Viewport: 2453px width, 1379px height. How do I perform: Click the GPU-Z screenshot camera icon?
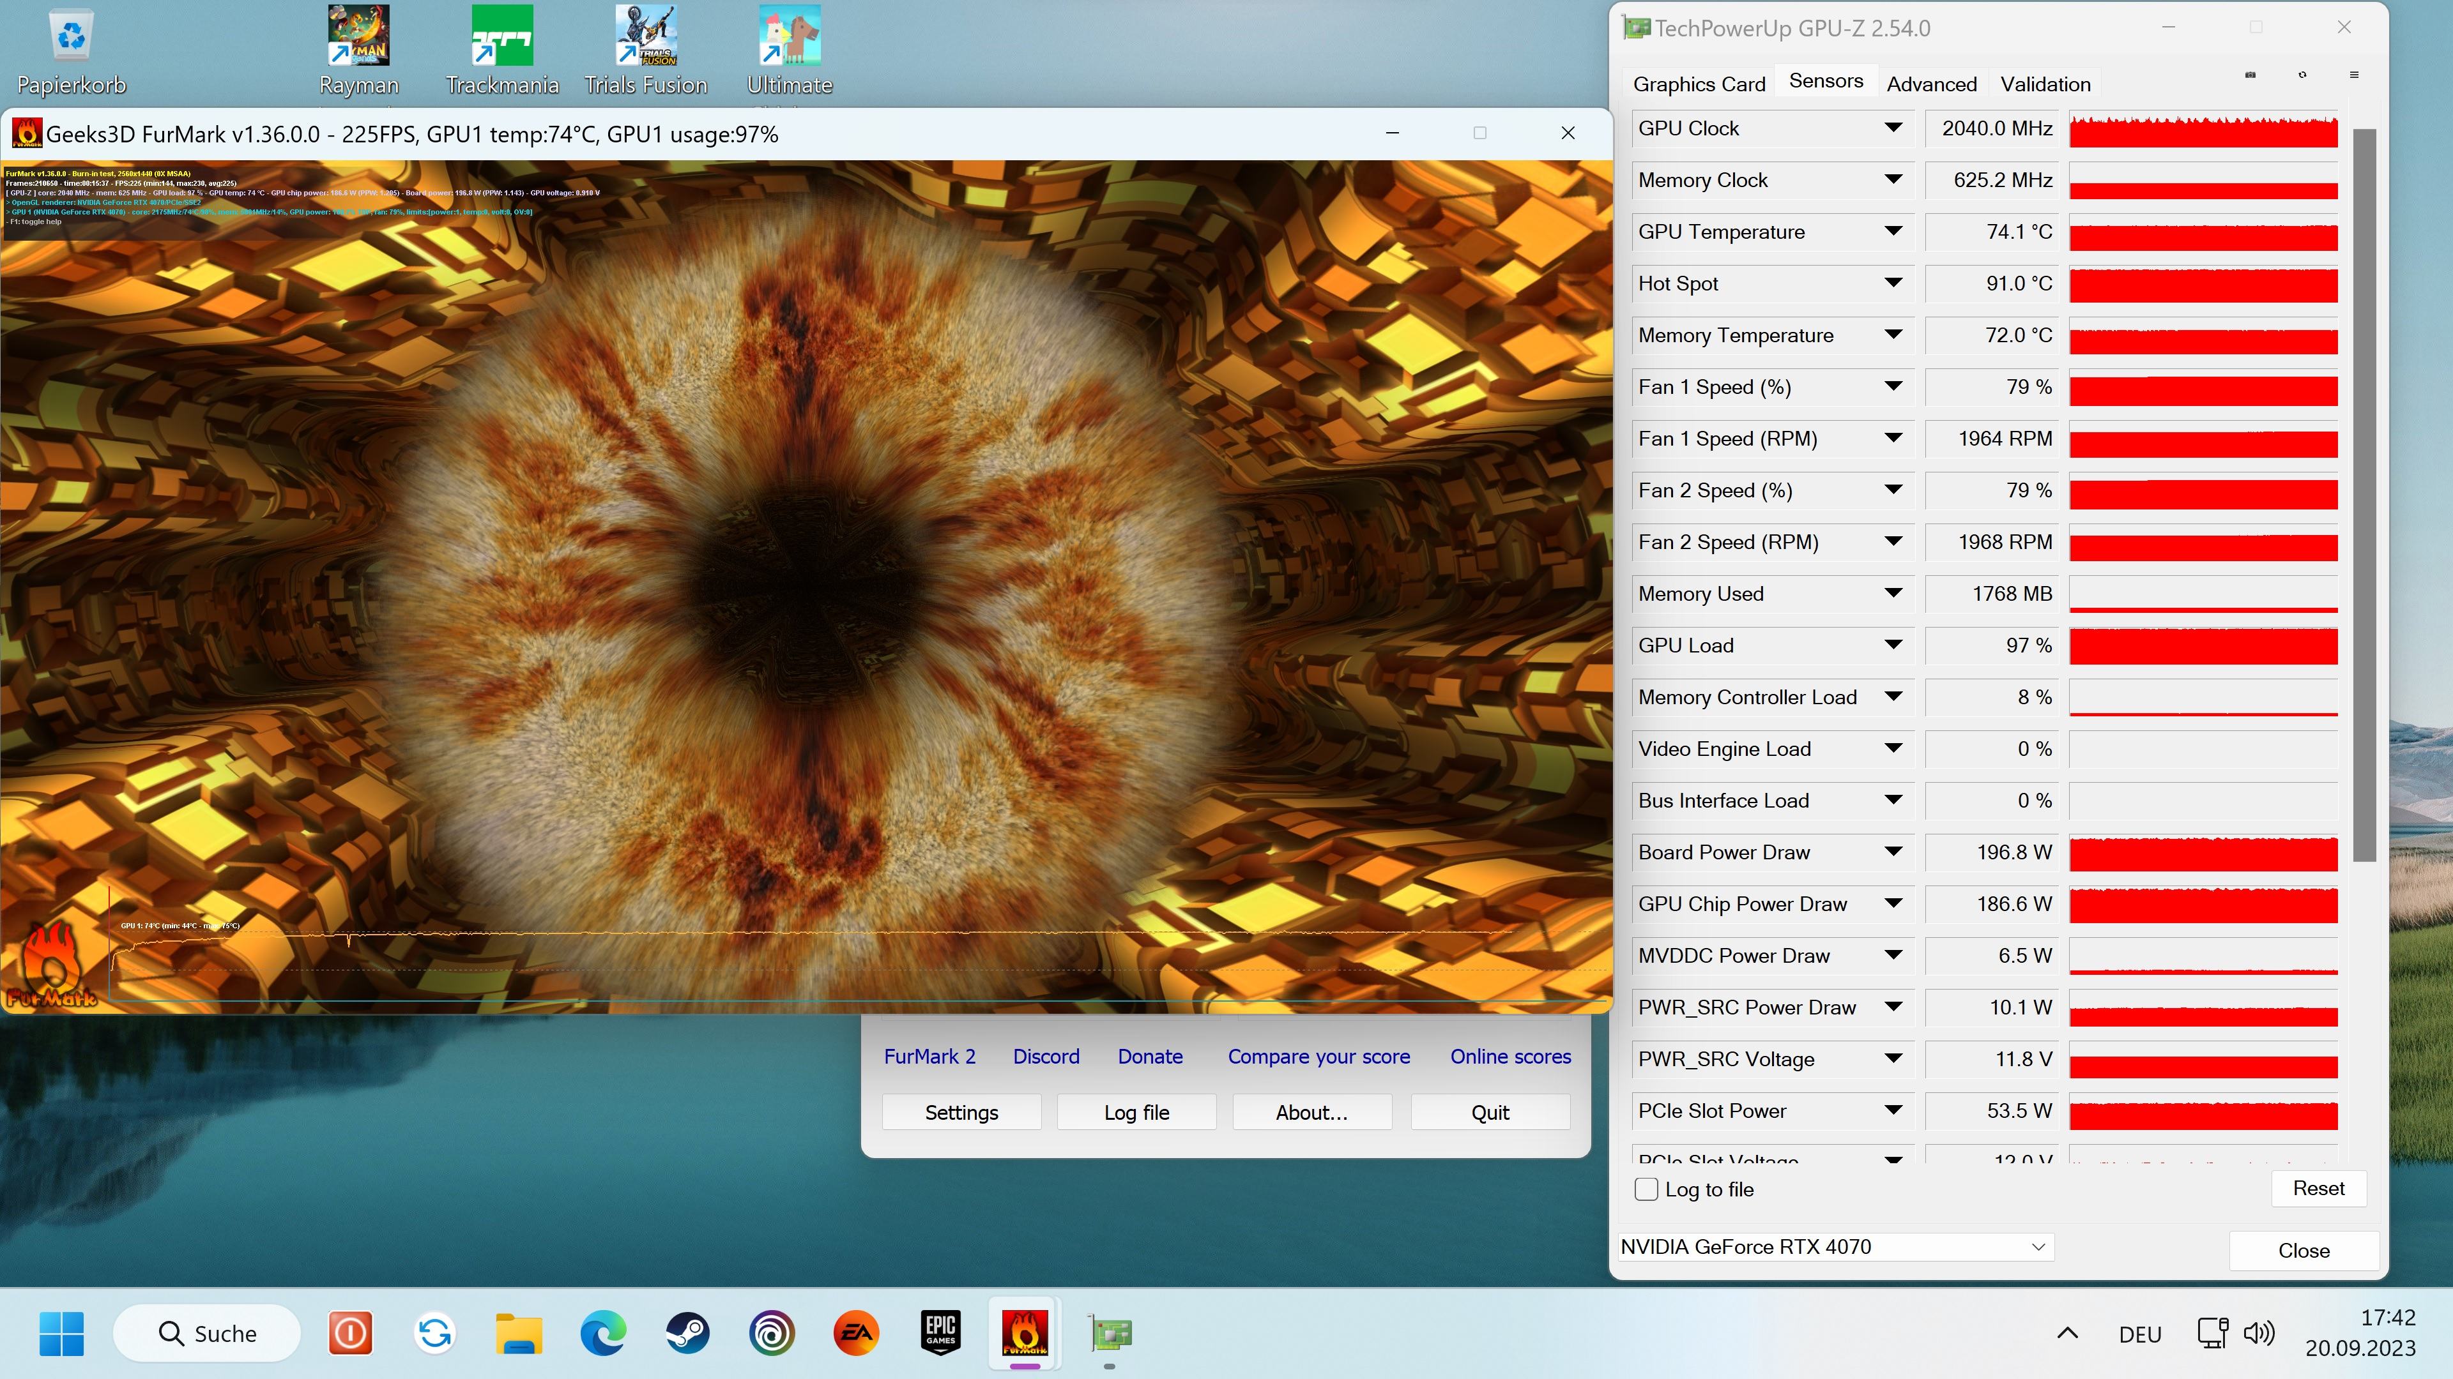pyautogui.click(x=2250, y=75)
